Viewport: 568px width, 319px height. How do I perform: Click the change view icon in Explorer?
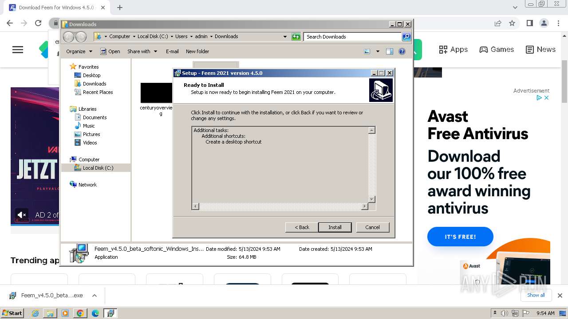pos(367,51)
